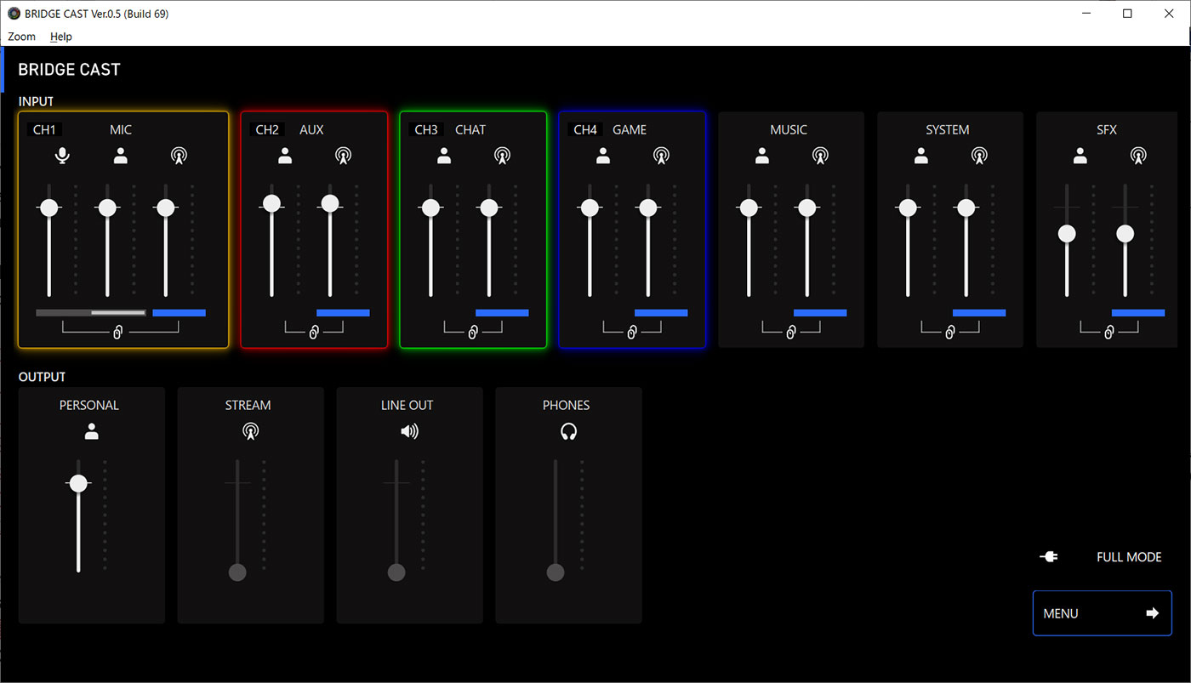
Task: Click the PHONES output fader knob
Action: [x=556, y=572]
